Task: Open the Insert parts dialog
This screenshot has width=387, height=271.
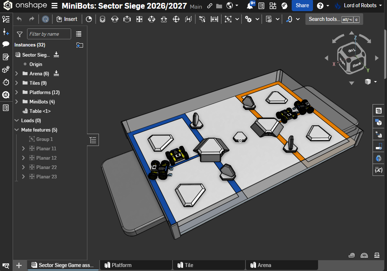Action: (67, 19)
